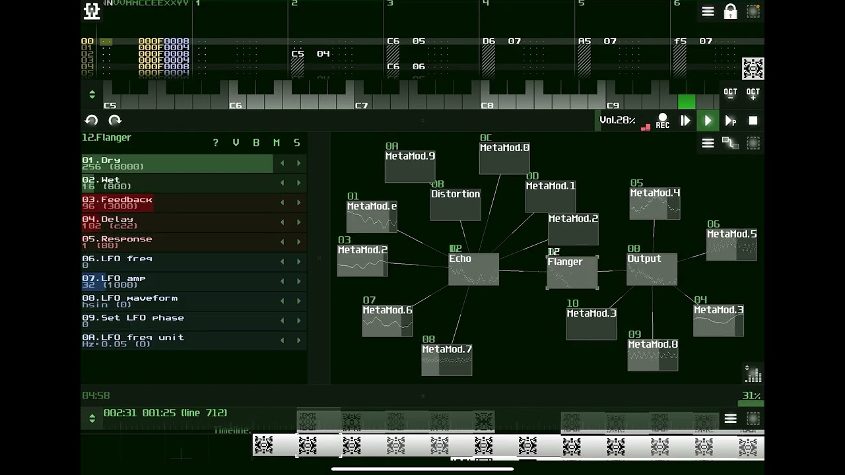
Task: Increase 02.Wet with right arrow
Action: coord(298,183)
